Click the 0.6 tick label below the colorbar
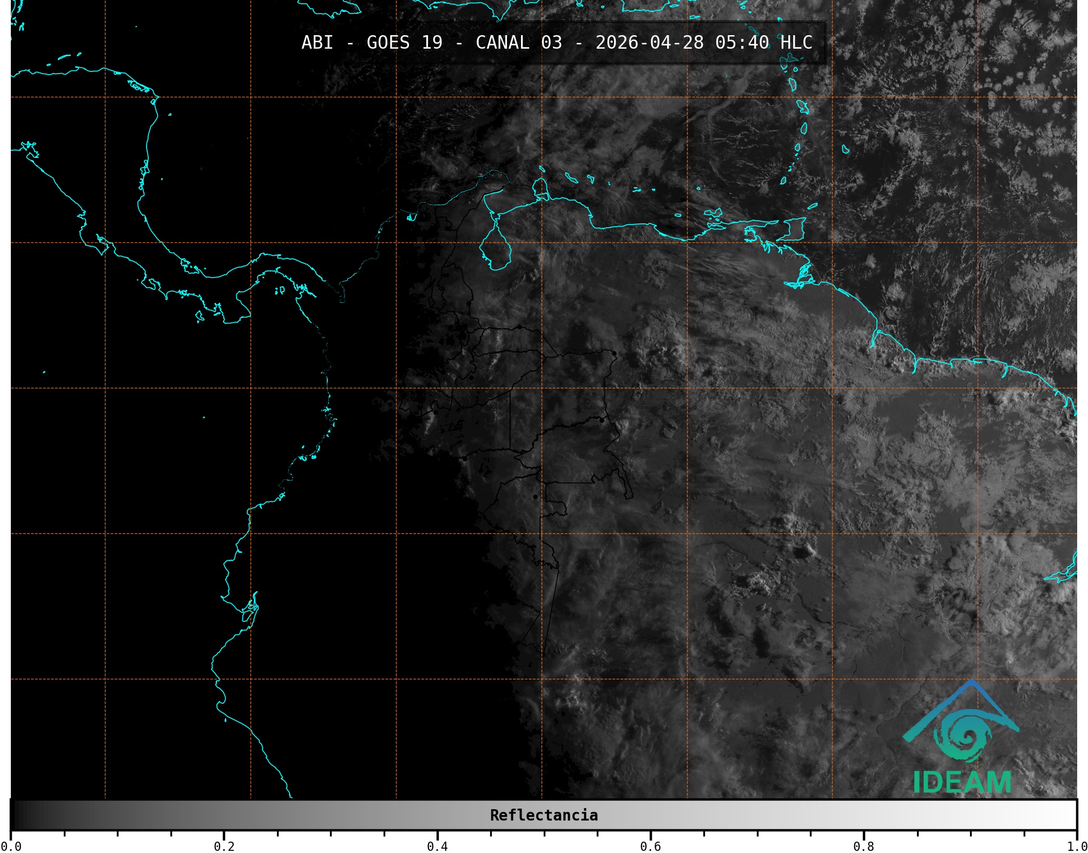1088x853 pixels. pyautogui.click(x=650, y=846)
